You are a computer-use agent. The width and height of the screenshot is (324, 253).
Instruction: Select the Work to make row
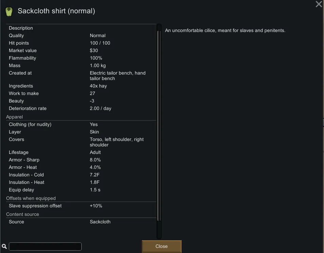pyautogui.click(x=81, y=93)
